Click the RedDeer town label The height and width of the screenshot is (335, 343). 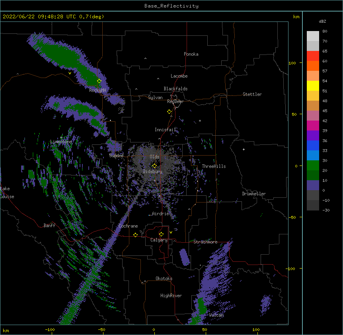coord(175,101)
